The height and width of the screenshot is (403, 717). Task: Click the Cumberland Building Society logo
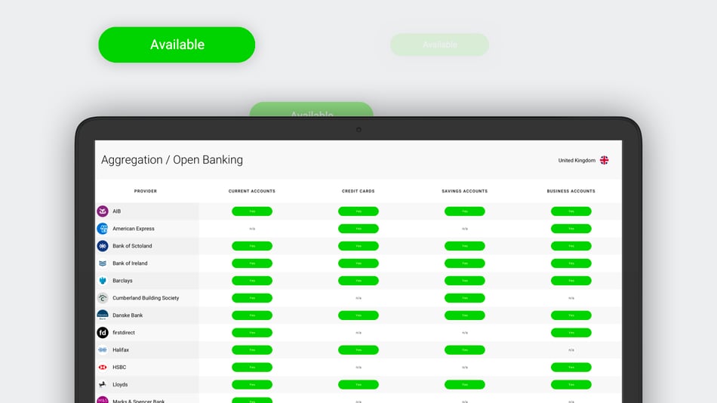pos(103,298)
